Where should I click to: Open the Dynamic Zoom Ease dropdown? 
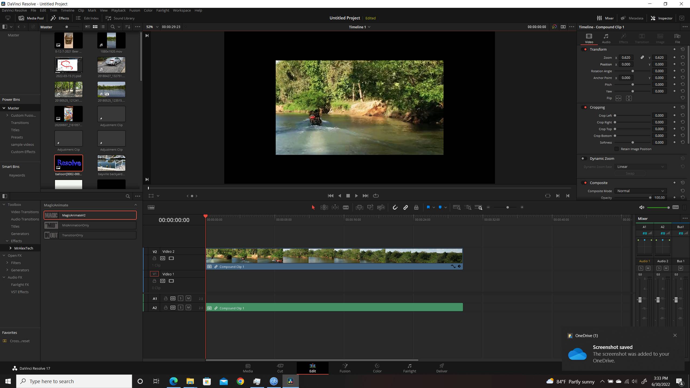(x=640, y=167)
